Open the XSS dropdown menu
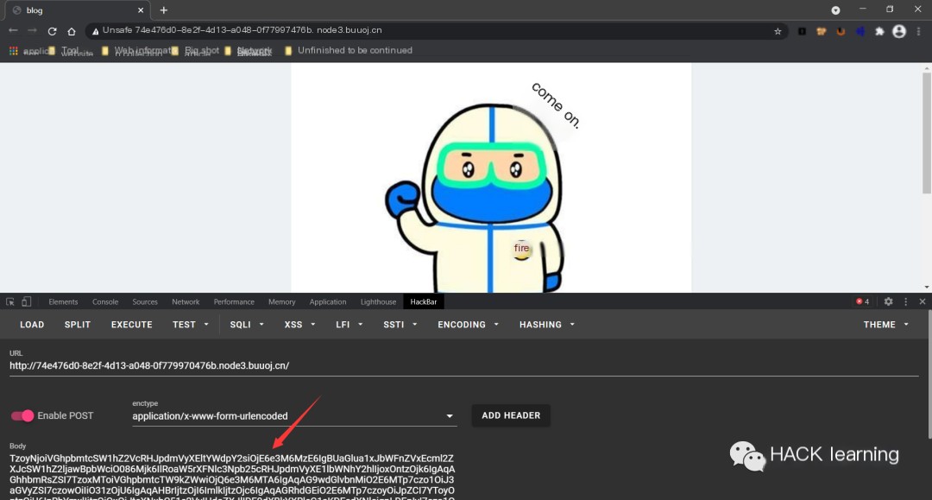The width and height of the screenshot is (932, 500). pos(299,325)
